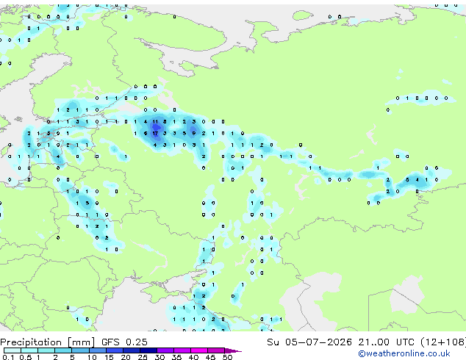Image resolution: width=466 pixels, height=360 pixels.
Task: Select legend swatch between 0.1 and 0.5
Action: point(12,350)
